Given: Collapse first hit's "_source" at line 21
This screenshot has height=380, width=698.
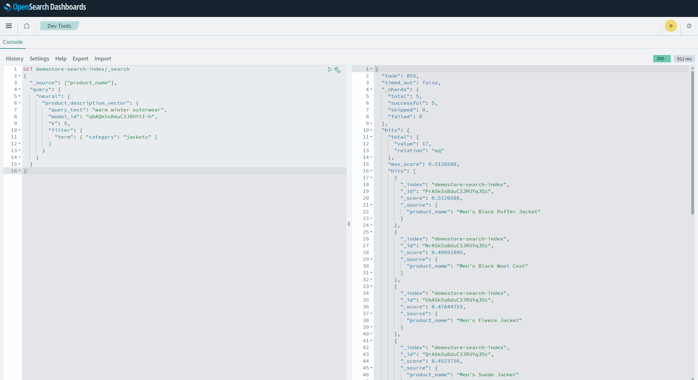Looking at the screenshot, I should [371, 205].
